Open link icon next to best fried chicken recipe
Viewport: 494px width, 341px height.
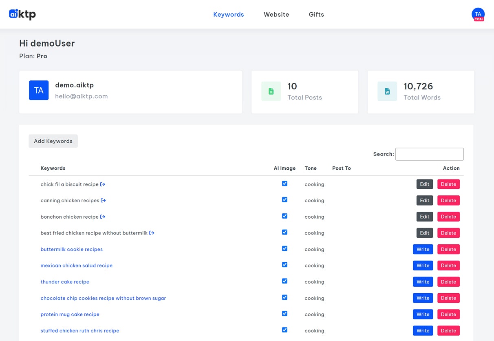152,233
